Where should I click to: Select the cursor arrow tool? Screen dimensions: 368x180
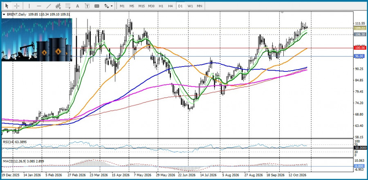coord(7,6)
